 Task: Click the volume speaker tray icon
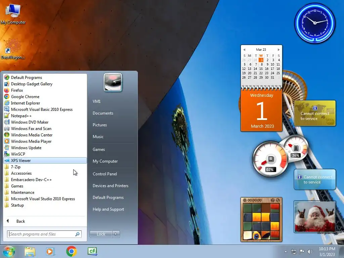(x=310, y=252)
